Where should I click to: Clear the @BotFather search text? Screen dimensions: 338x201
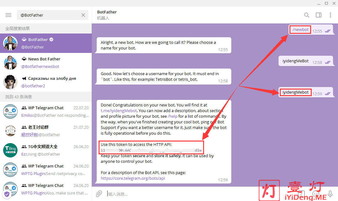coord(83,15)
